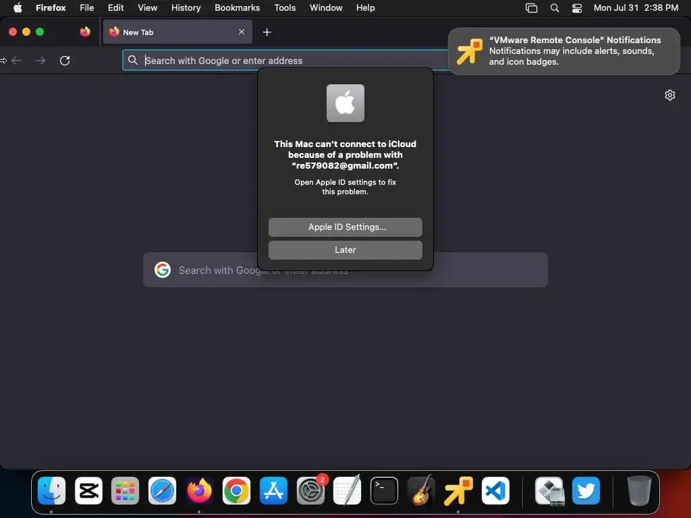Open the Window menu
691x518 pixels.
326,8
